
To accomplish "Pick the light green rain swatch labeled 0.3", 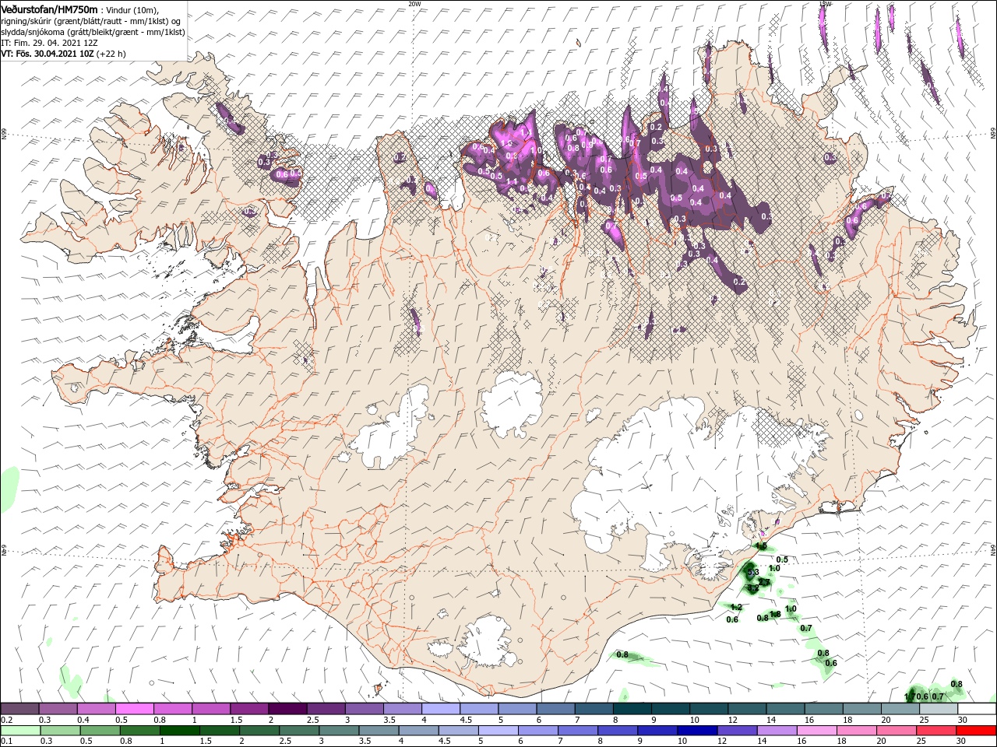I will (x=59, y=731).
